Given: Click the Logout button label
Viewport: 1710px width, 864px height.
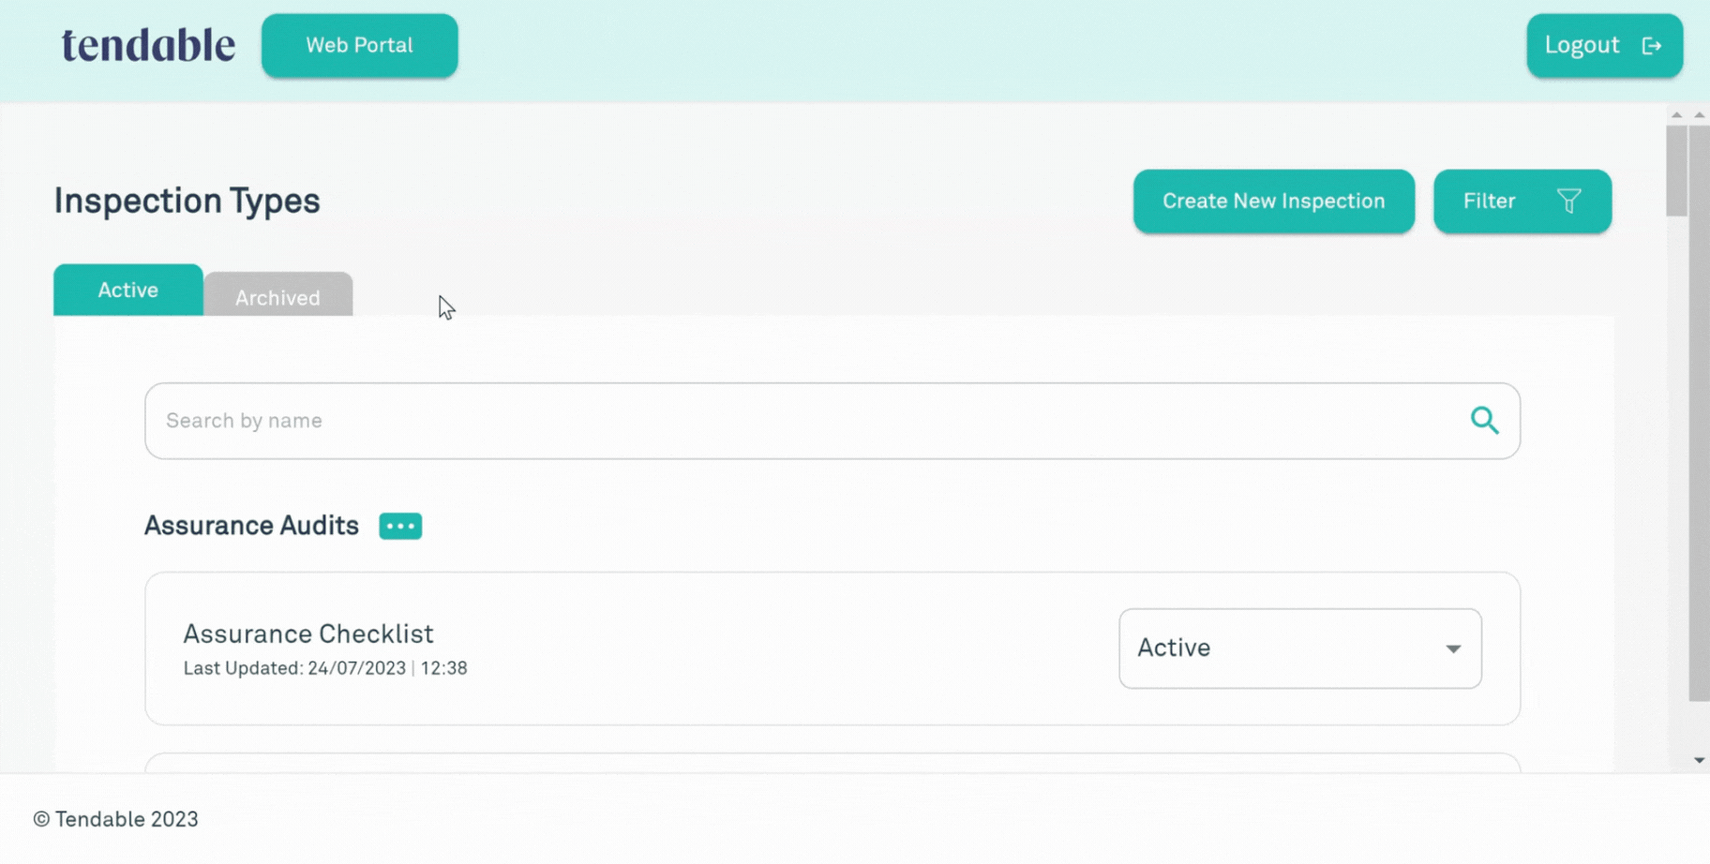Looking at the screenshot, I should pos(1582,45).
